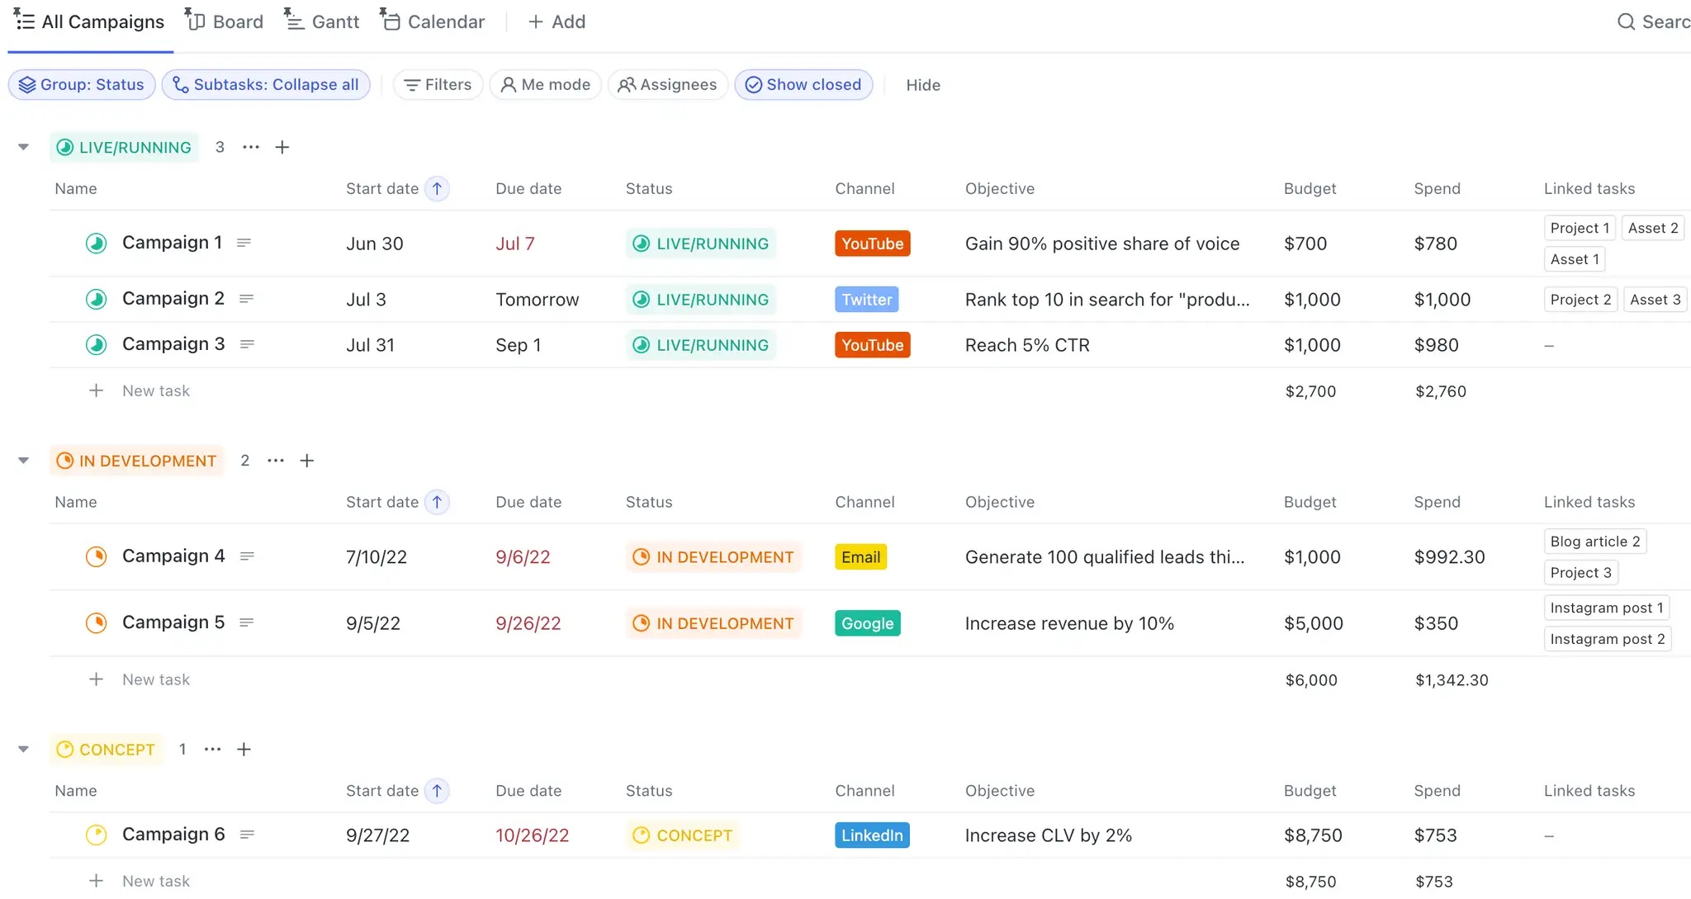Open linked task Asset 3

point(1655,300)
